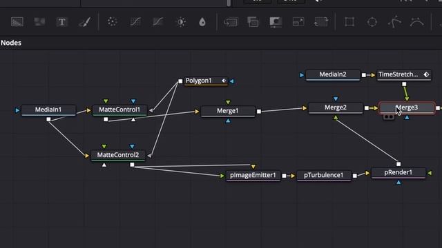442x248 pixels.
Task: Click the white output square of Merge1
Action: coord(259,112)
